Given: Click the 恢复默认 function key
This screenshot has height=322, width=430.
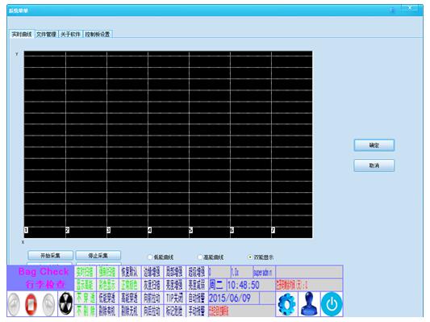Looking at the screenshot, I should 129,272.
